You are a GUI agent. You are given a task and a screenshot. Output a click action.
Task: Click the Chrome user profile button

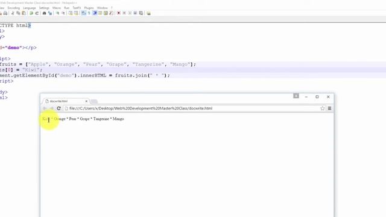[296, 96]
